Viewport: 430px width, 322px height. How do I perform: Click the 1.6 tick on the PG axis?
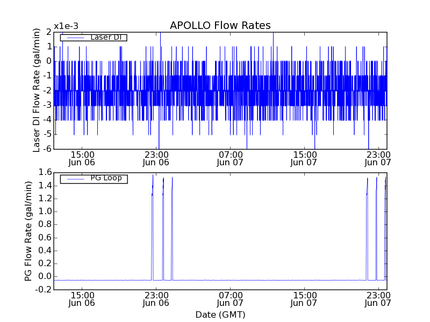(x=45, y=172)
